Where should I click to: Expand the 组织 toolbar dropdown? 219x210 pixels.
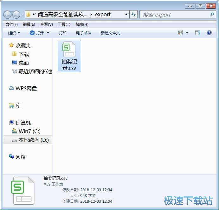click(x=14, y=33)
